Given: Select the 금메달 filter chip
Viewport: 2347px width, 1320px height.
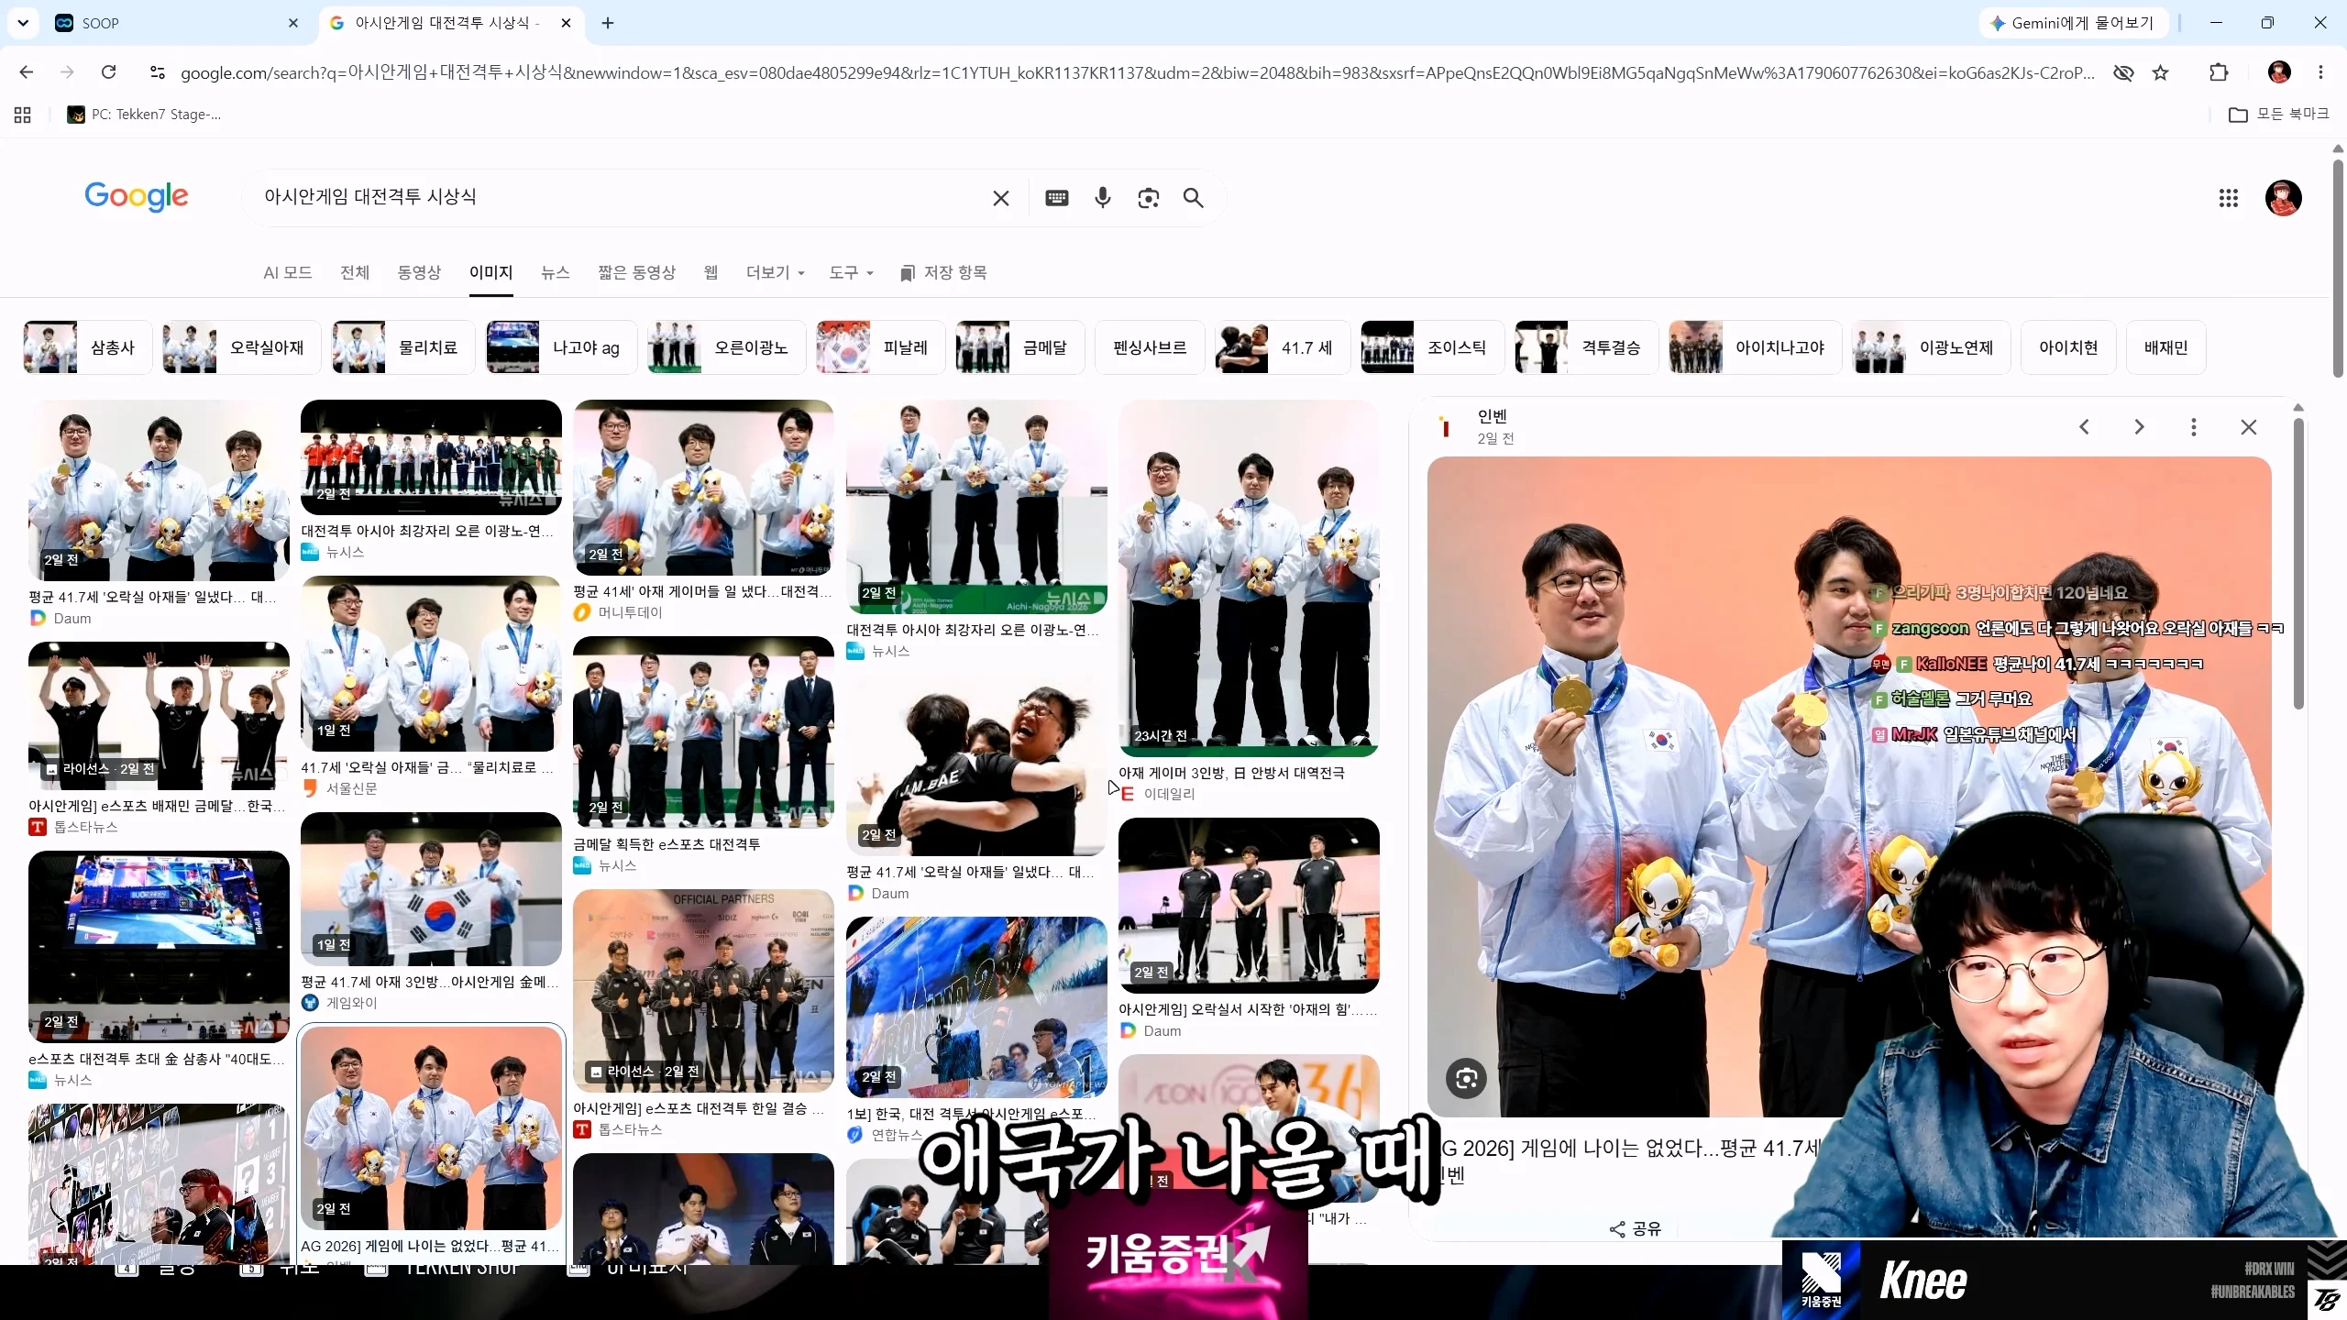Looking at the screenshot, I should (1019, 347).
